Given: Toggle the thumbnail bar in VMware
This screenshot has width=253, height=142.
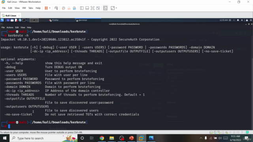Looking at the screenshot, I should coord(87,8).
